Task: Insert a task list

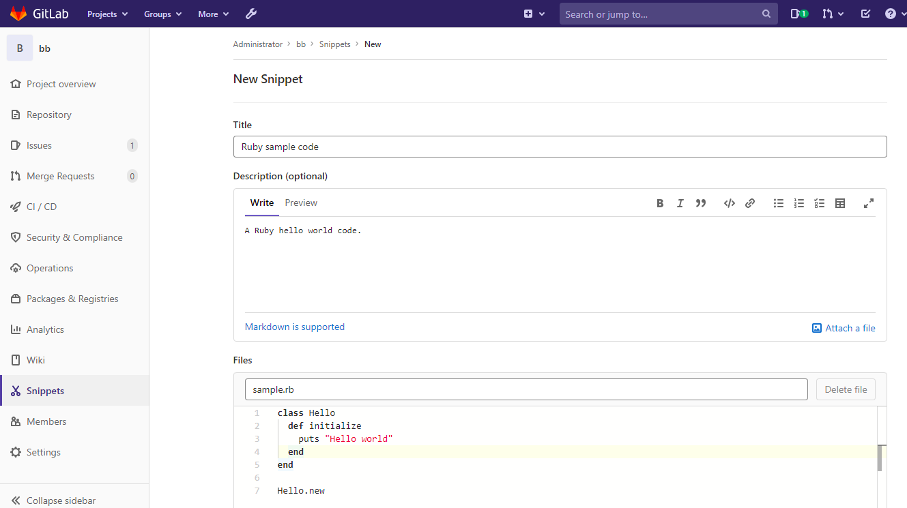Action: pos(819,203)
